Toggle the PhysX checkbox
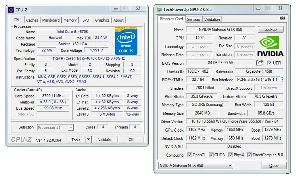 pyautogui.click(x=230, y=155)
